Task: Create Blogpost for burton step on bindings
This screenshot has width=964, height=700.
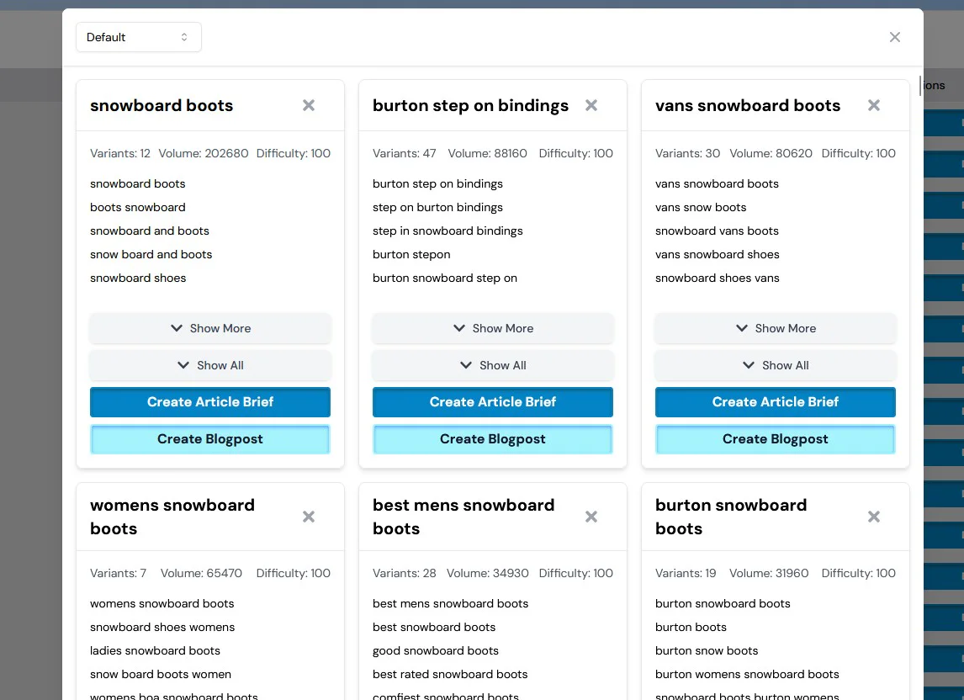Action: [x=493, y=439]
